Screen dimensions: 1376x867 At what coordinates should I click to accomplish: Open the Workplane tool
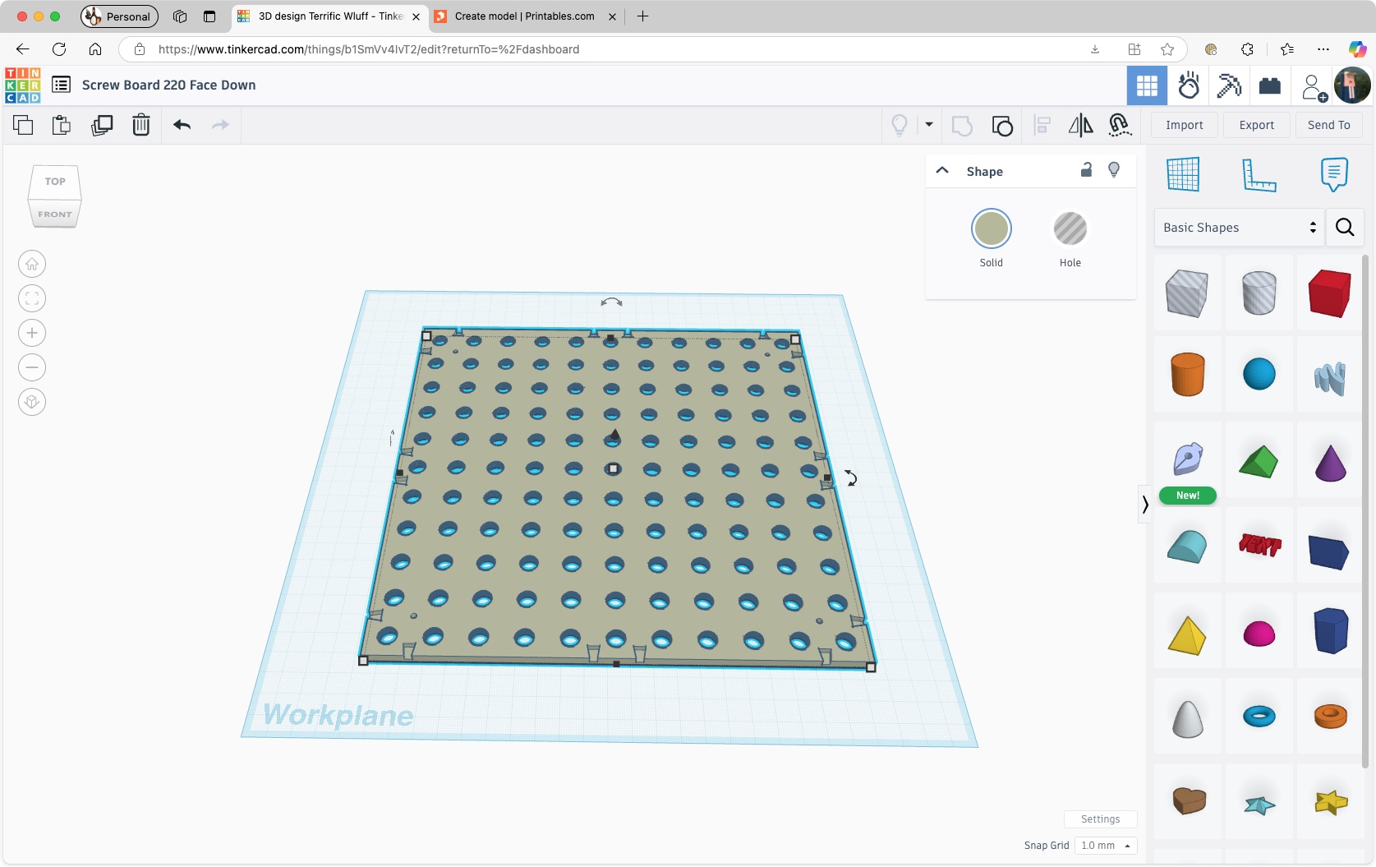1183,174
